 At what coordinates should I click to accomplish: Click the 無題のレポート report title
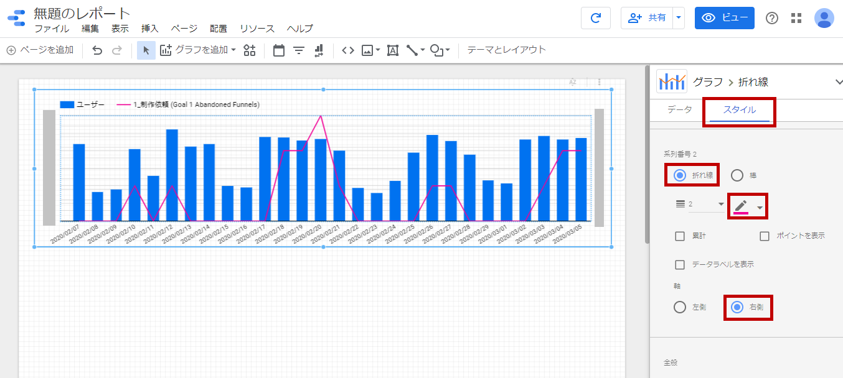(82, 13)
